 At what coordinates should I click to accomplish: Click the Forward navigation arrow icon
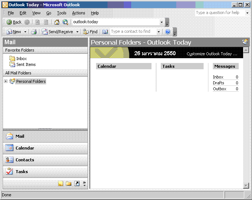click(27, 22)
